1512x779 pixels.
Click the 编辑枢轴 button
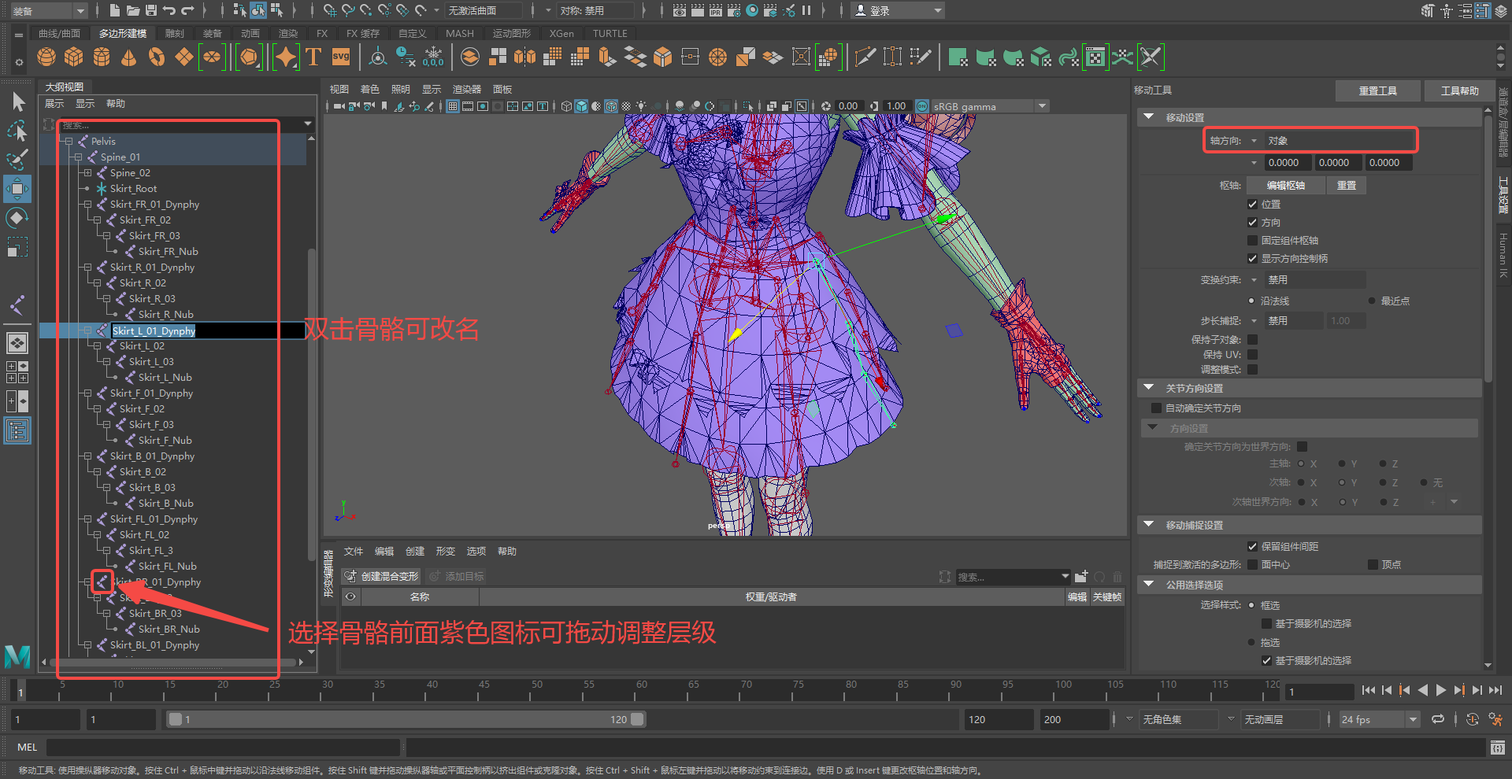(x=1285, y=185)
